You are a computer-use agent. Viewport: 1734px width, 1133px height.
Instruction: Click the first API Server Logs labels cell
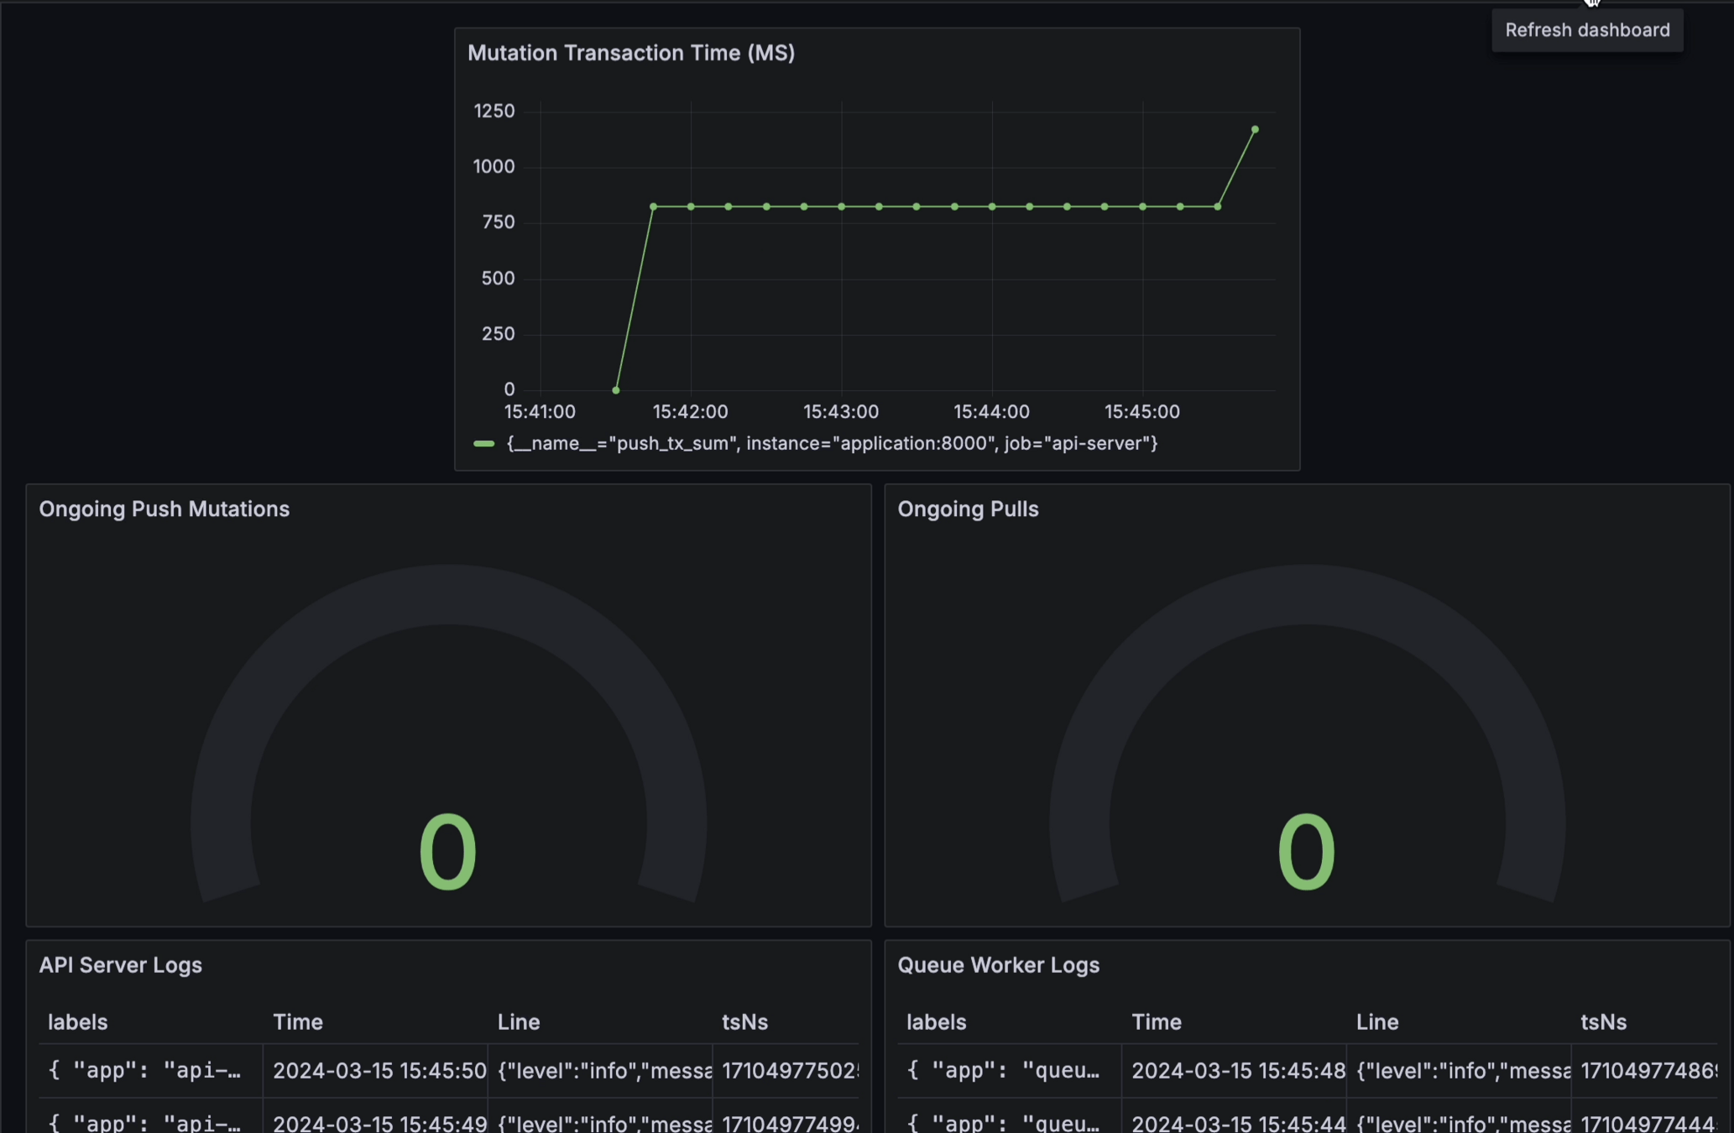coord(144,1071)
